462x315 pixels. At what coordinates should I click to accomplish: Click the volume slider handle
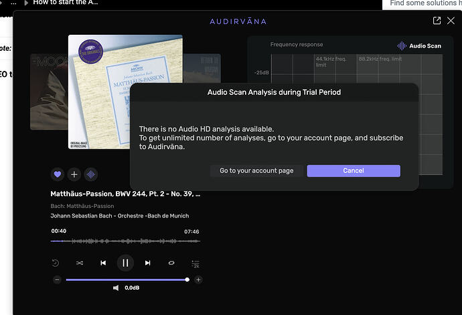[187, 280]
